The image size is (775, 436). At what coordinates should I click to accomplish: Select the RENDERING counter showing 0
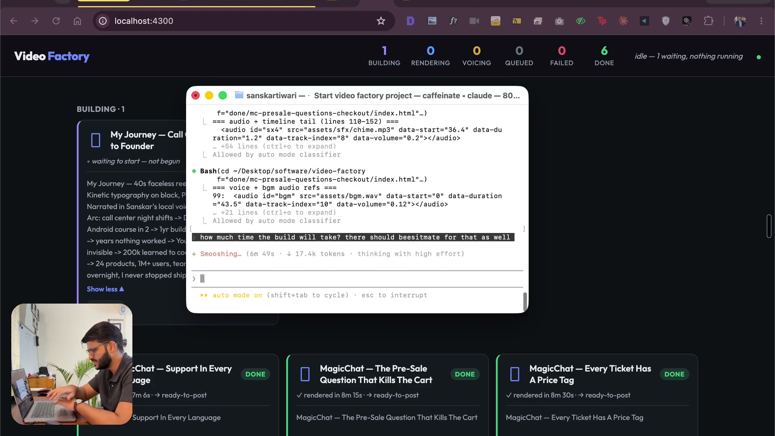(430, 56)
